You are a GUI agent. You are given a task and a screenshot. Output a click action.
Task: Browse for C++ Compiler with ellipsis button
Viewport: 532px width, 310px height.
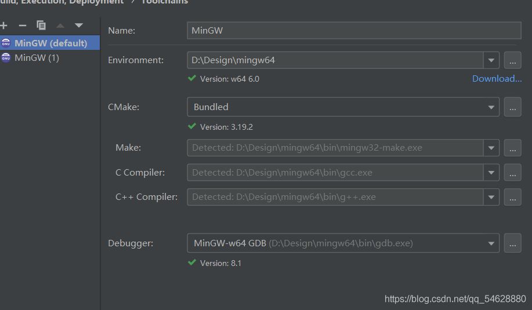coord(512,197)
